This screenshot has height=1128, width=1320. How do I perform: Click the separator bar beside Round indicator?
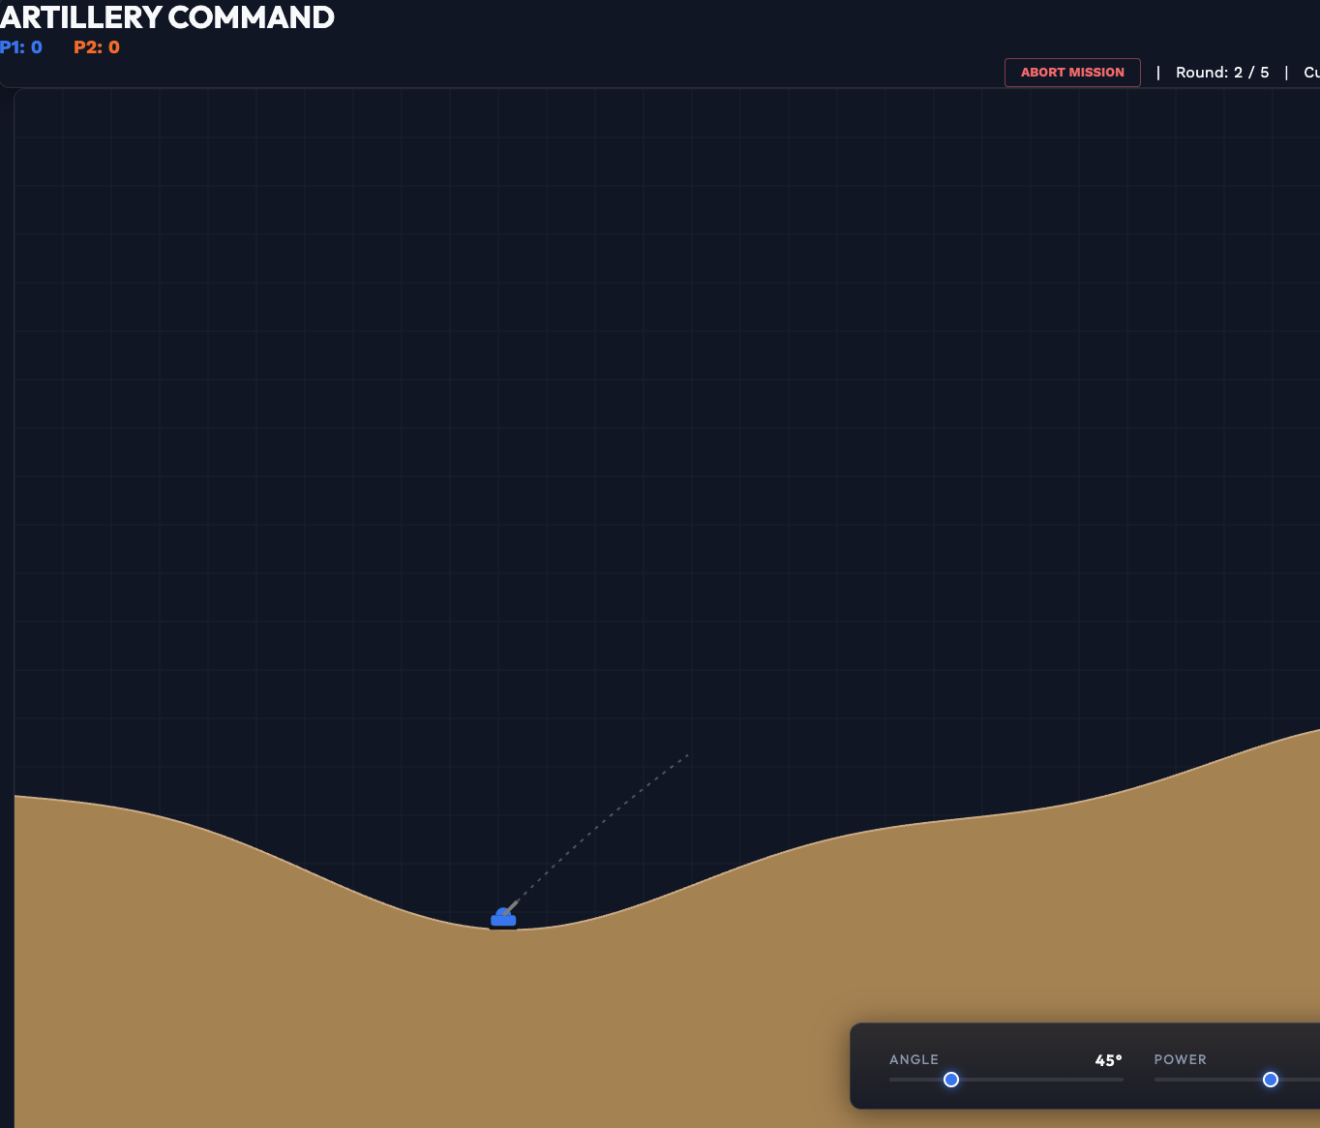pos(1158,72)
